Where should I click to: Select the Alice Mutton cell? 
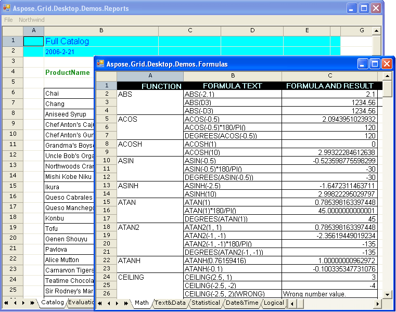point(69,260)
